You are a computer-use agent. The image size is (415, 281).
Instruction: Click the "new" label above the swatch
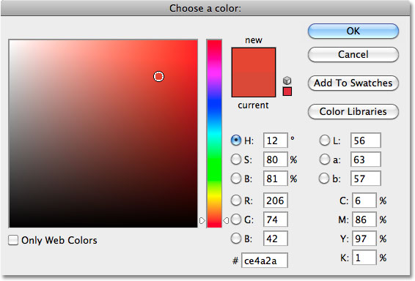[254, 40]
